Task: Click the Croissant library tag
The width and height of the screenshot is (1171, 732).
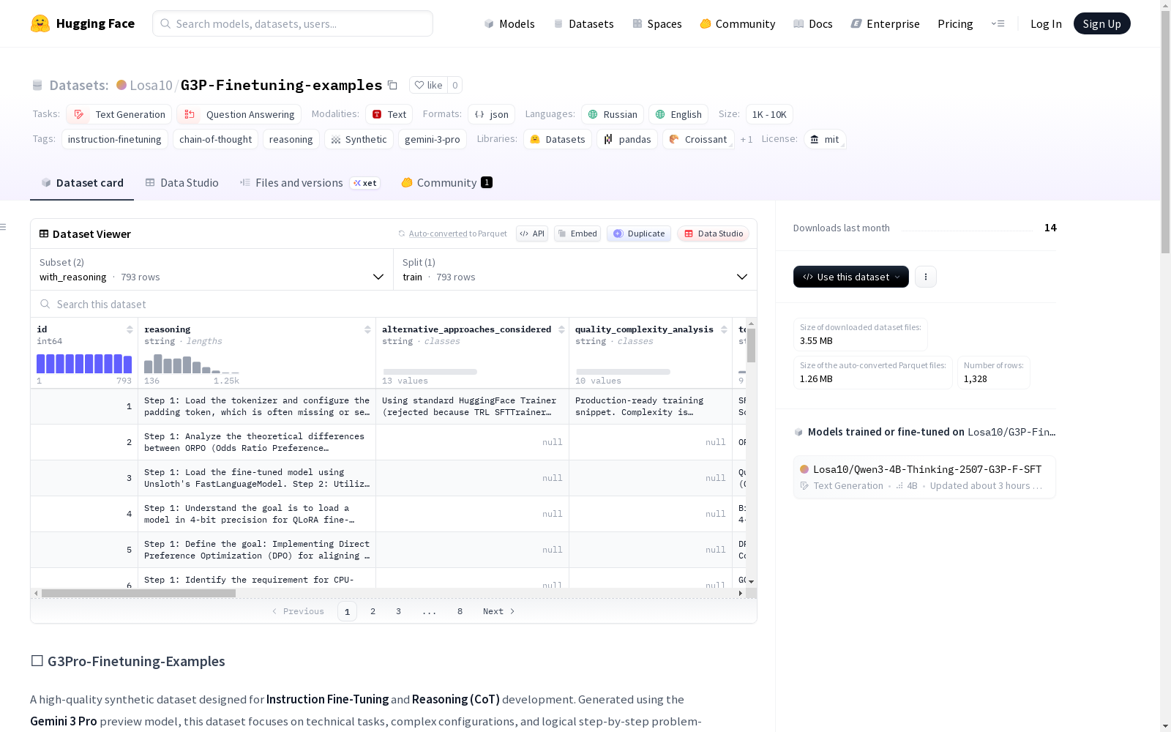Action: (698, 139)
